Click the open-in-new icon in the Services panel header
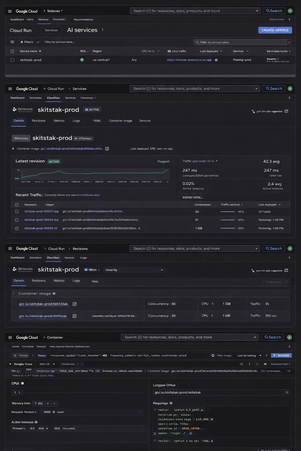The width and height of the screenshot is (301, 451). click(286, 111)
